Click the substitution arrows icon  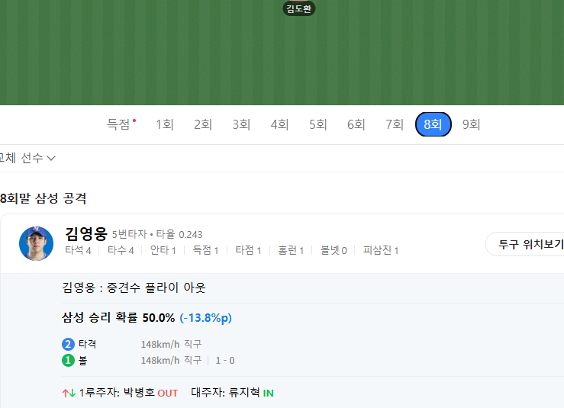[x=69, y=393]
